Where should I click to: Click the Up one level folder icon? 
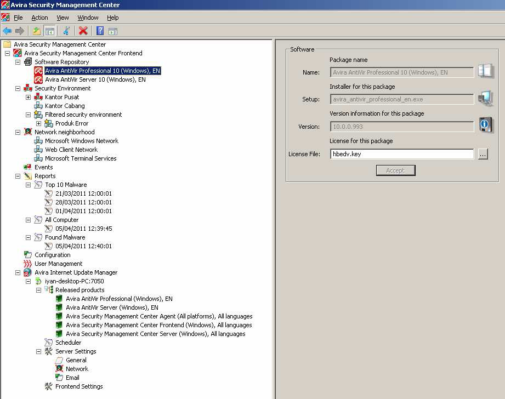tap(36, 31)
